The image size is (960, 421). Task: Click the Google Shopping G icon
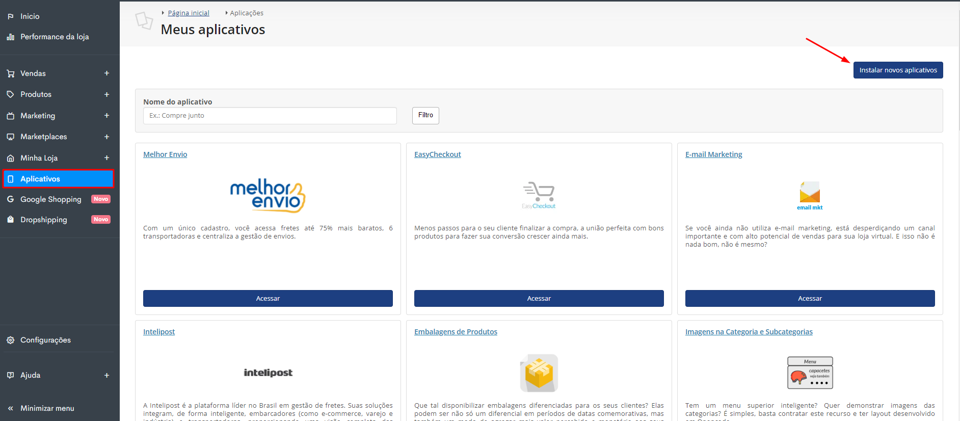click(10, 199)
